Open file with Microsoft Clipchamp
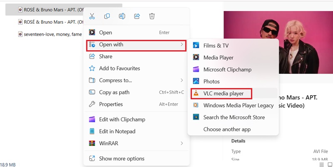The height and width of the screenshot is (167, 333). pos(233,69)
